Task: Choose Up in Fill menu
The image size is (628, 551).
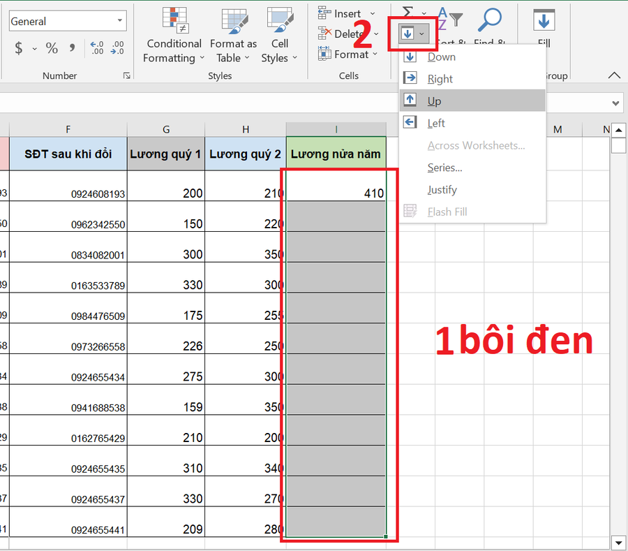Action: pos(472,101)
